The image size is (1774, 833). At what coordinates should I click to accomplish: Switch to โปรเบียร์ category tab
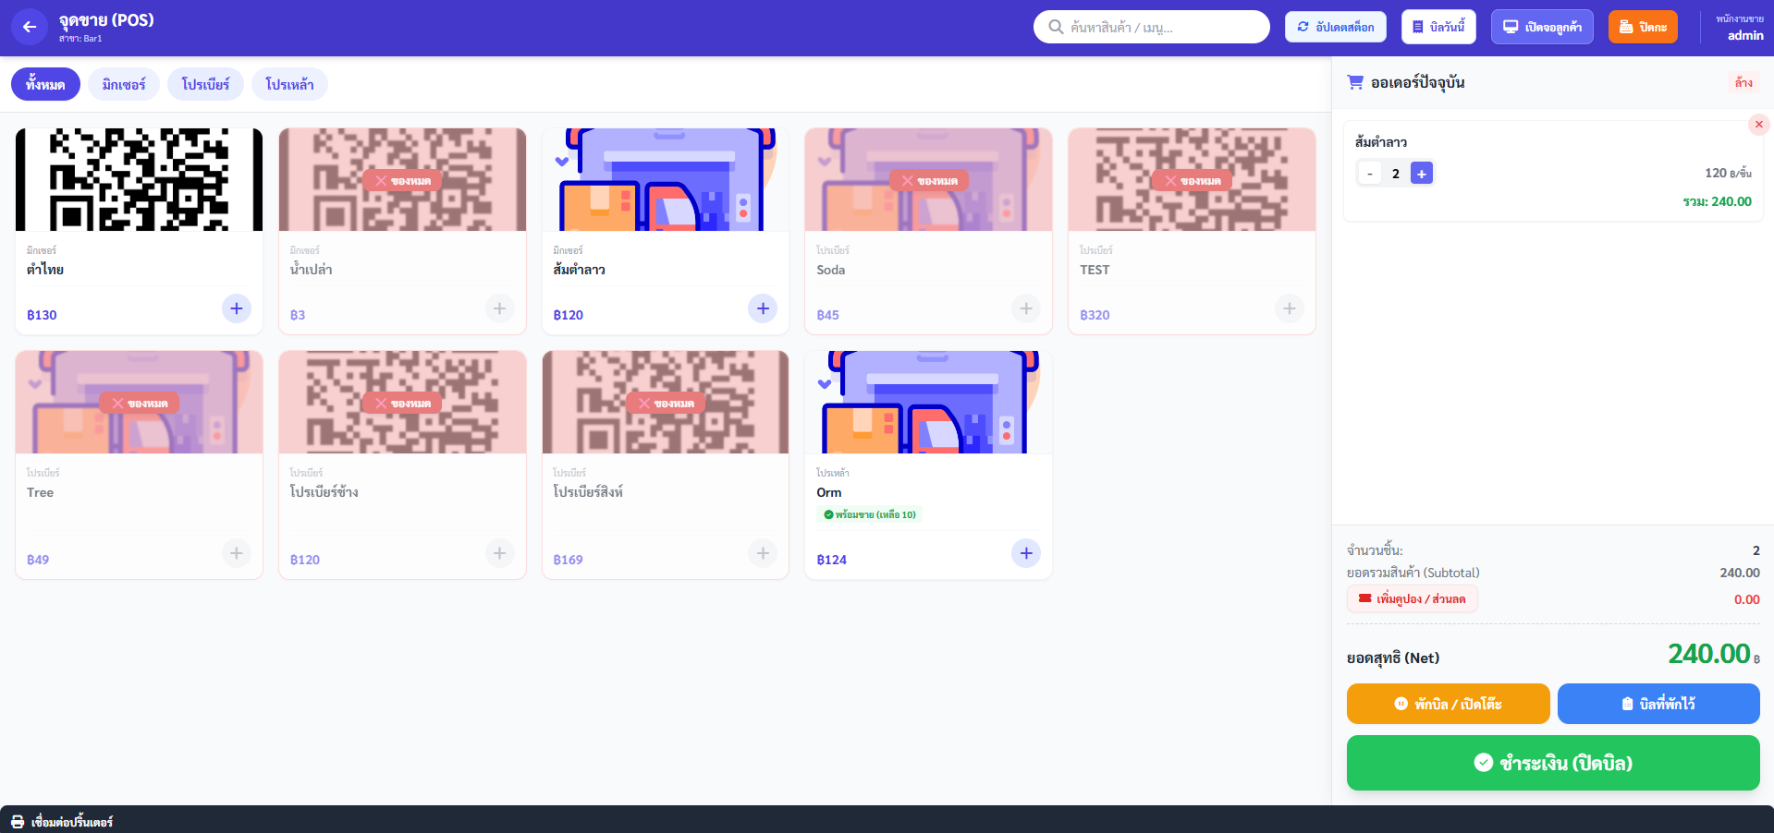pyautogui.click(x=205, y=84)
